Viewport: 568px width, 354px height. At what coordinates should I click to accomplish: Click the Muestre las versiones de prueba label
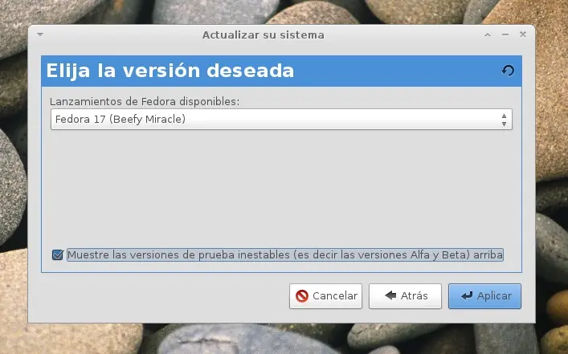285,254
